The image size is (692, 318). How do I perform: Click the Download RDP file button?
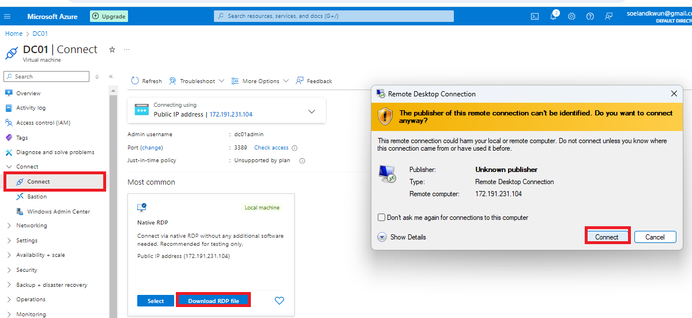(213, 301)
